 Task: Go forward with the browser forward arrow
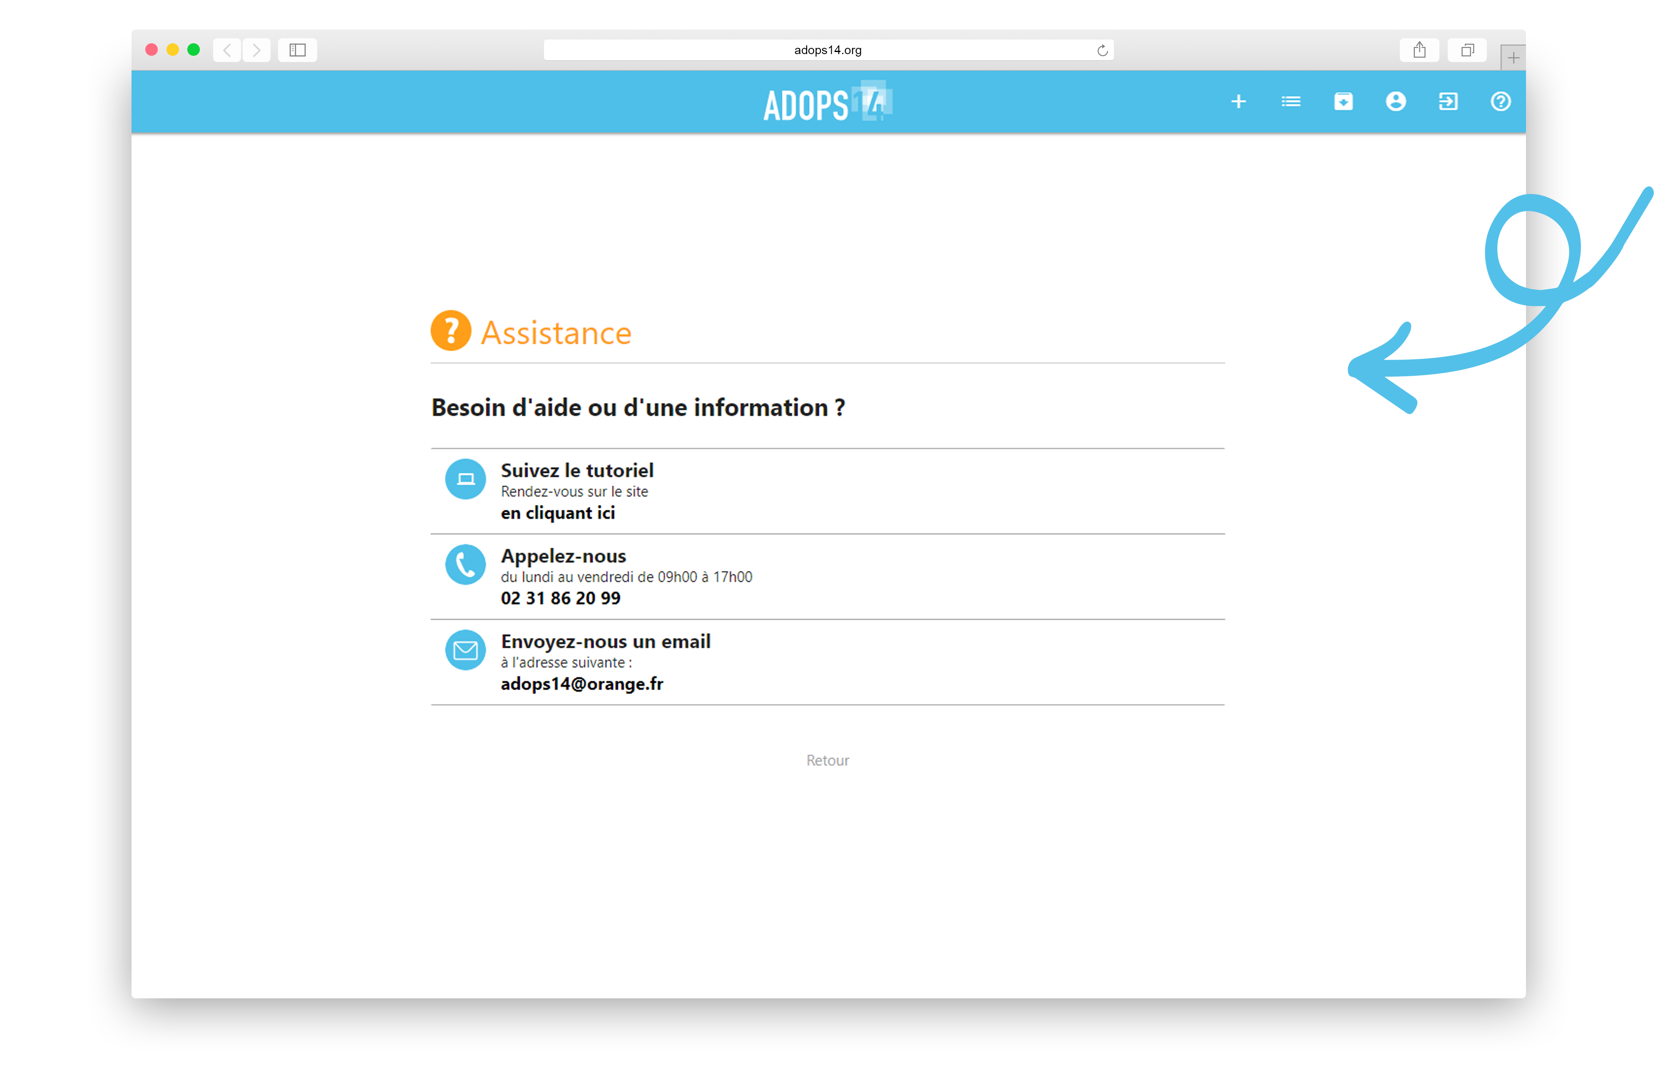[x=256, y=50]
